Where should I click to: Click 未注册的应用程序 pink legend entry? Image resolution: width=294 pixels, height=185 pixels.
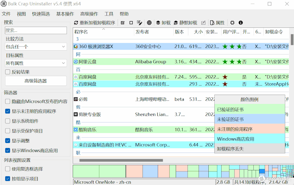(x=250, y=129)
